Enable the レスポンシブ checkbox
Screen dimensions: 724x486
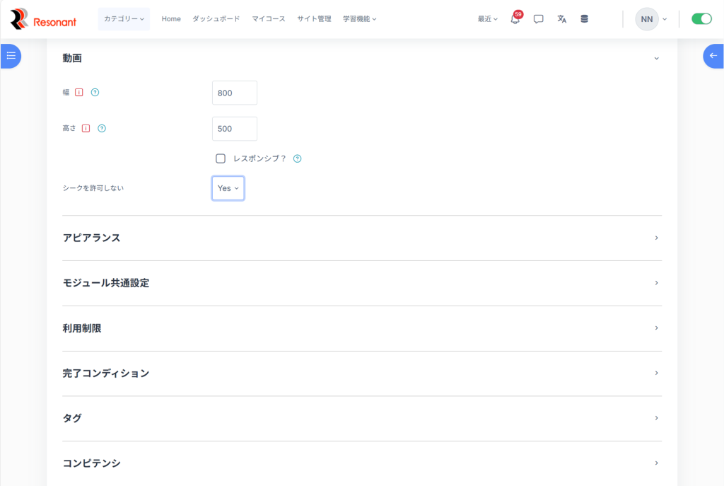(x=221, y=158)
